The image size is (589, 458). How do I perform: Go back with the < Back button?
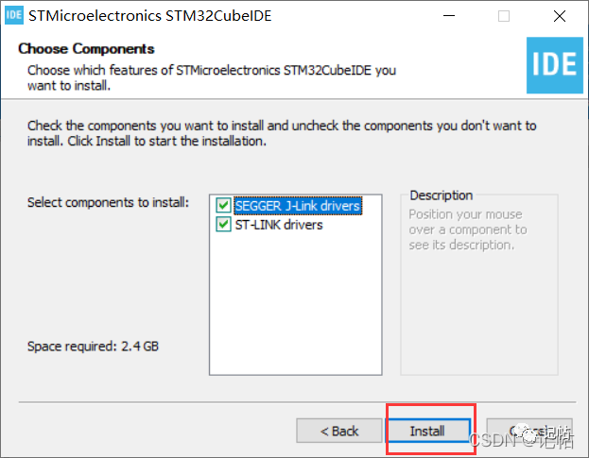339,431
